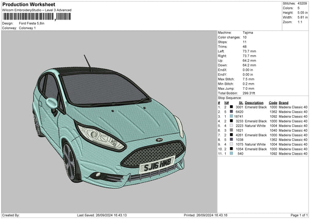Click the gray swatch beside 1621
This screenshot has height=219, width=310.
(231, 130)
